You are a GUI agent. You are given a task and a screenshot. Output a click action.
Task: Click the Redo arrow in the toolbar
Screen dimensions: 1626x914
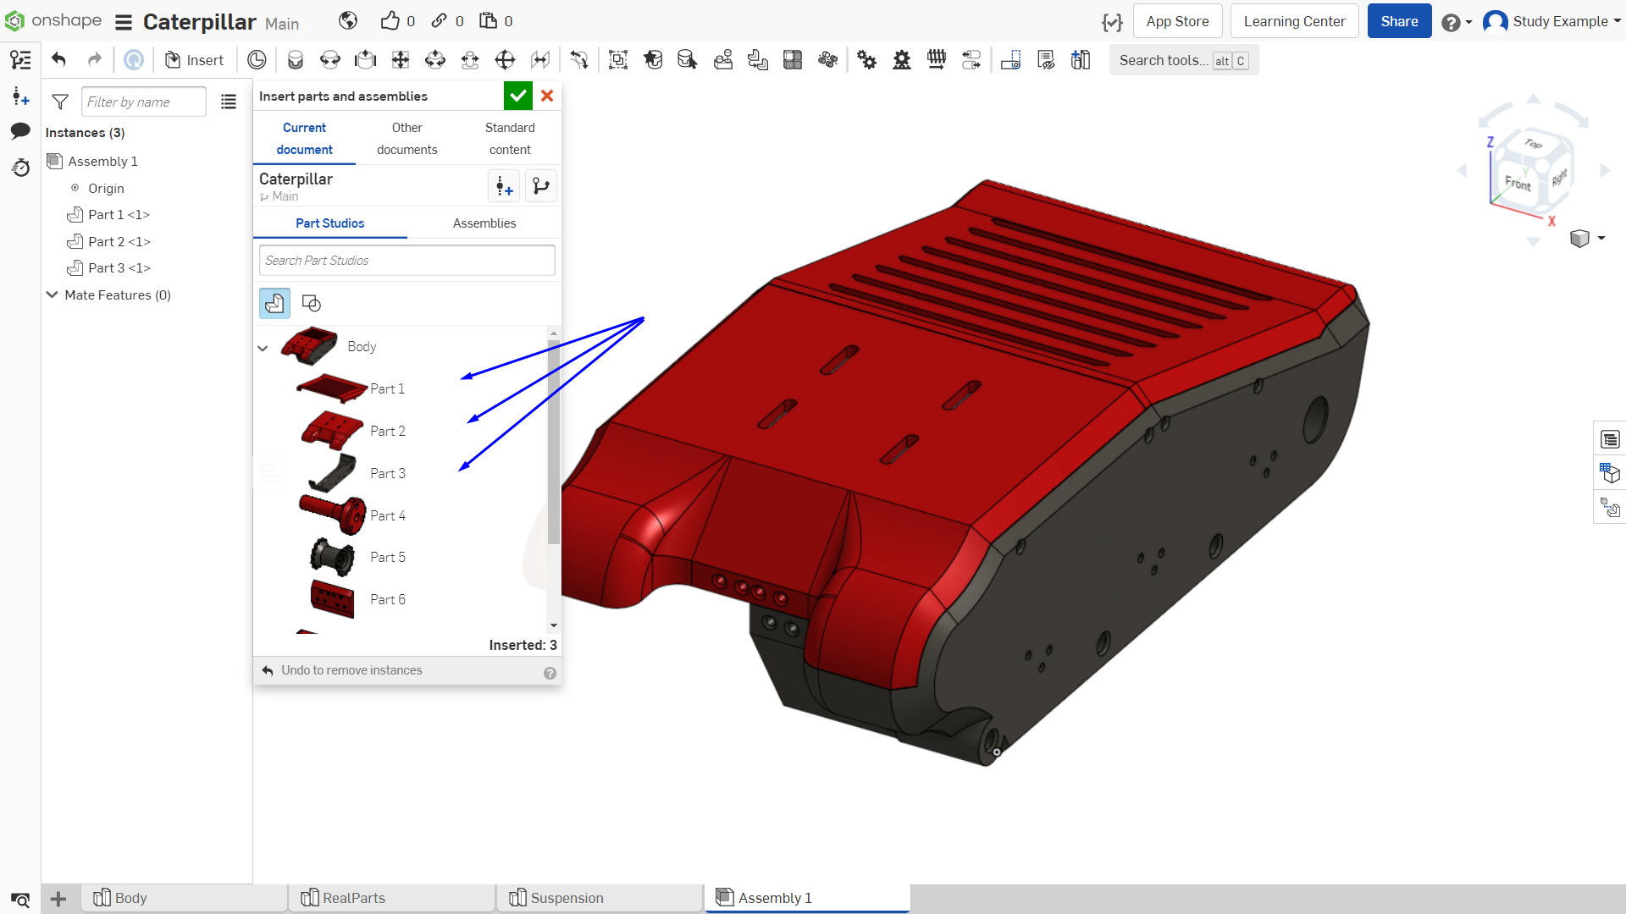pyautogui.click(x=95, y=59)
